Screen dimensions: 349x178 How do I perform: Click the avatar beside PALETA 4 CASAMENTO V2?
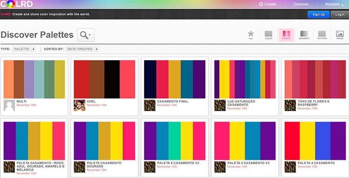[220, 167]
